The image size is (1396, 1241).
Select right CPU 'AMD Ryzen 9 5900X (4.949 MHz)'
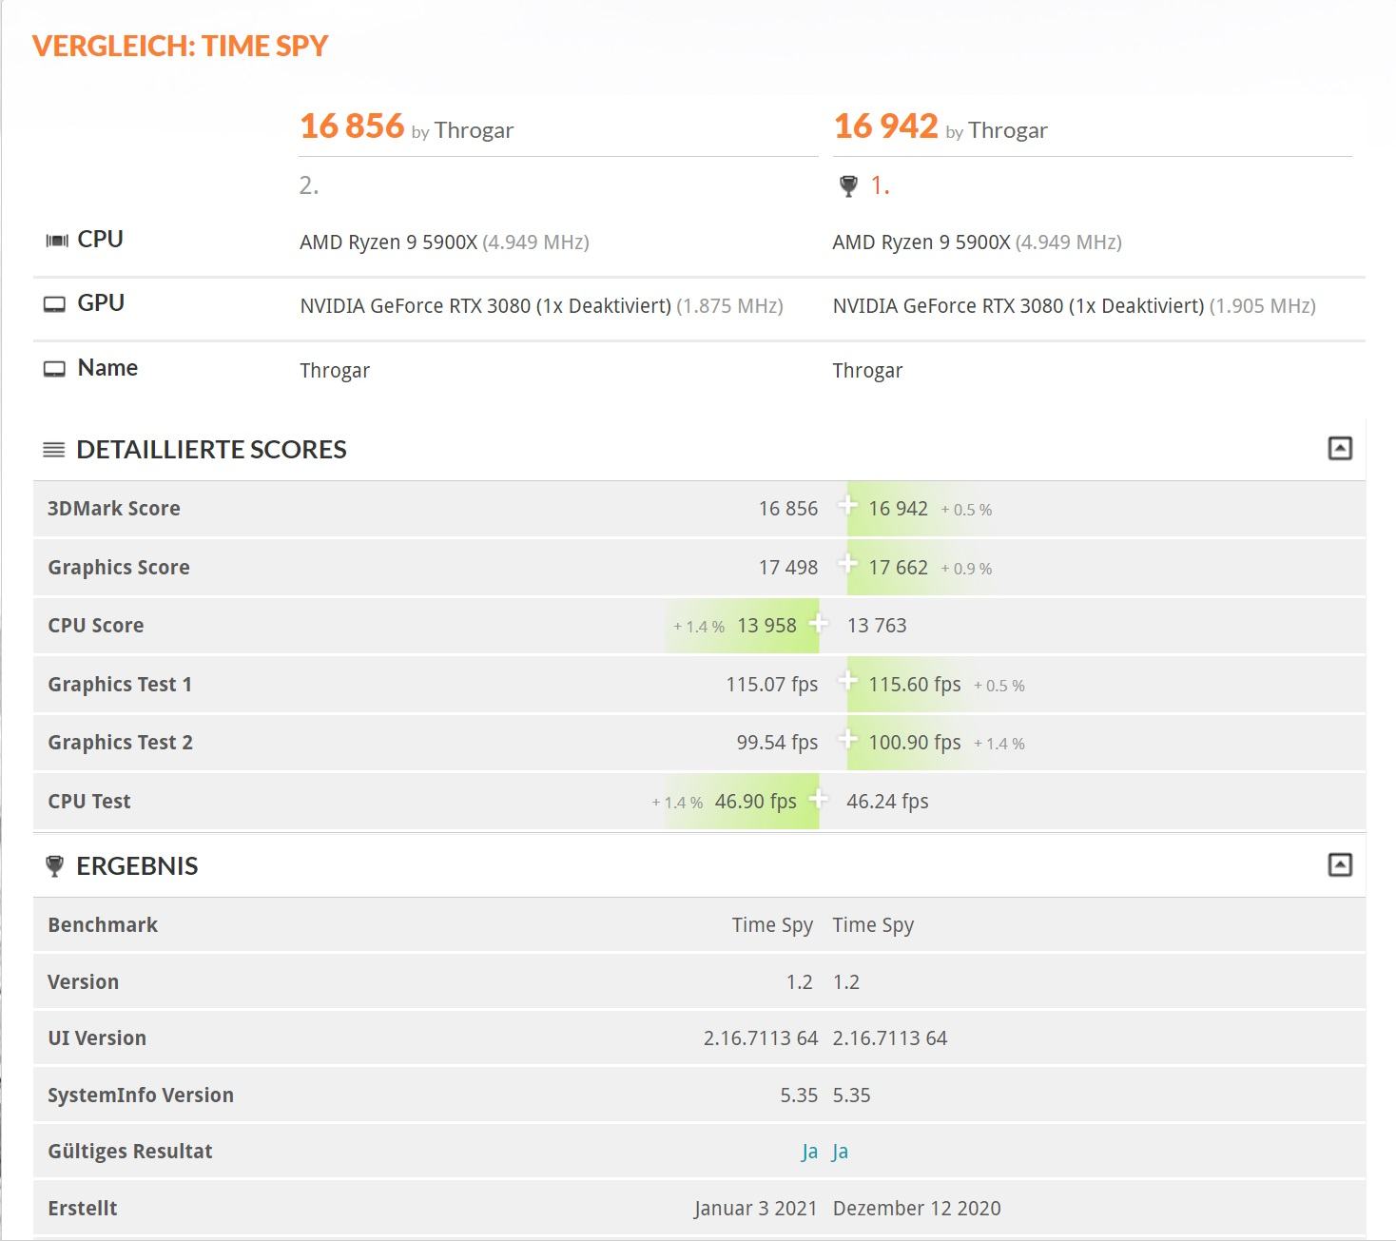pos(977,242)
